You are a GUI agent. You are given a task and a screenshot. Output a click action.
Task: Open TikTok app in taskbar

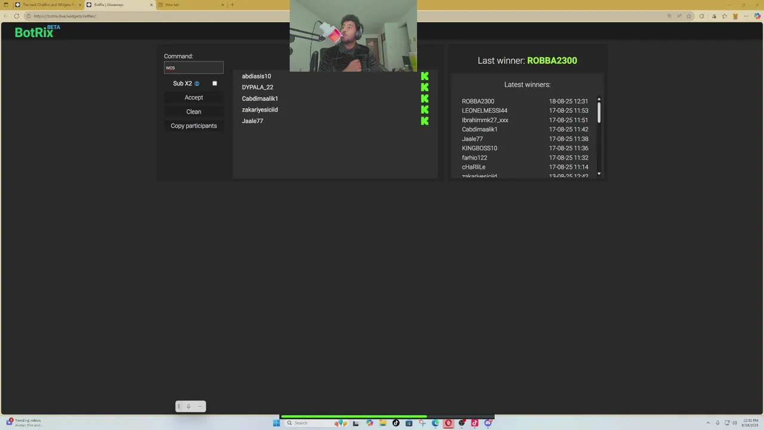coord(396,423)
